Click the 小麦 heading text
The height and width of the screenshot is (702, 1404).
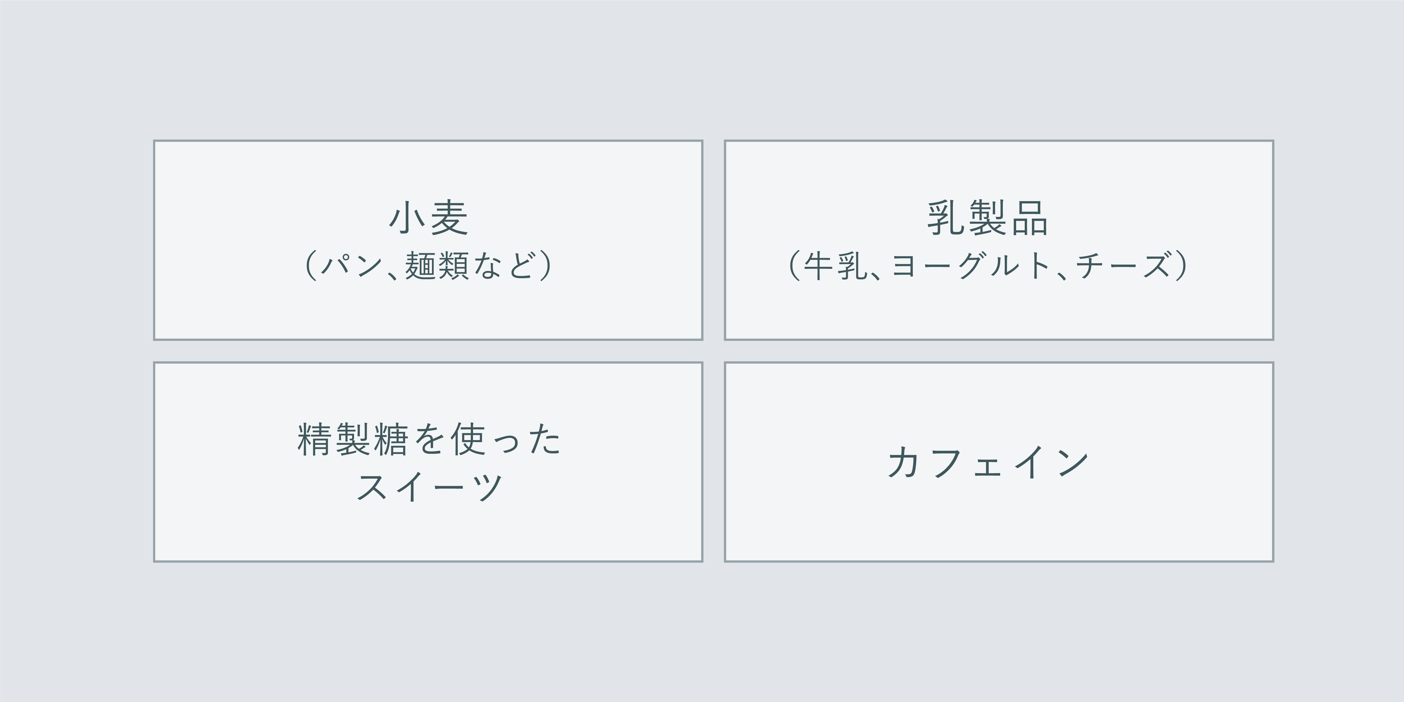(428, 218)
